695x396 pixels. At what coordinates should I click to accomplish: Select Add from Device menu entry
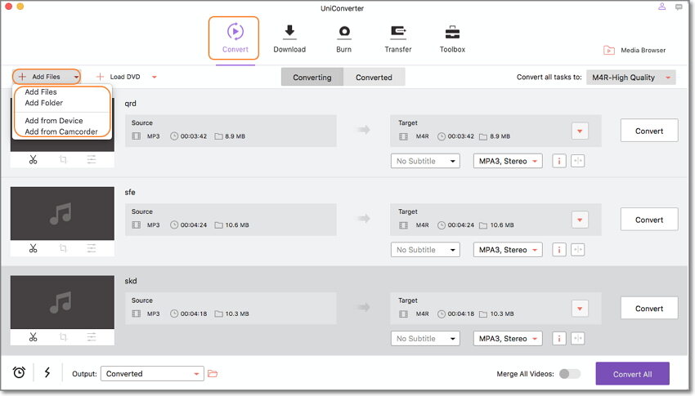pyautogui.click(x=54, y=120)
